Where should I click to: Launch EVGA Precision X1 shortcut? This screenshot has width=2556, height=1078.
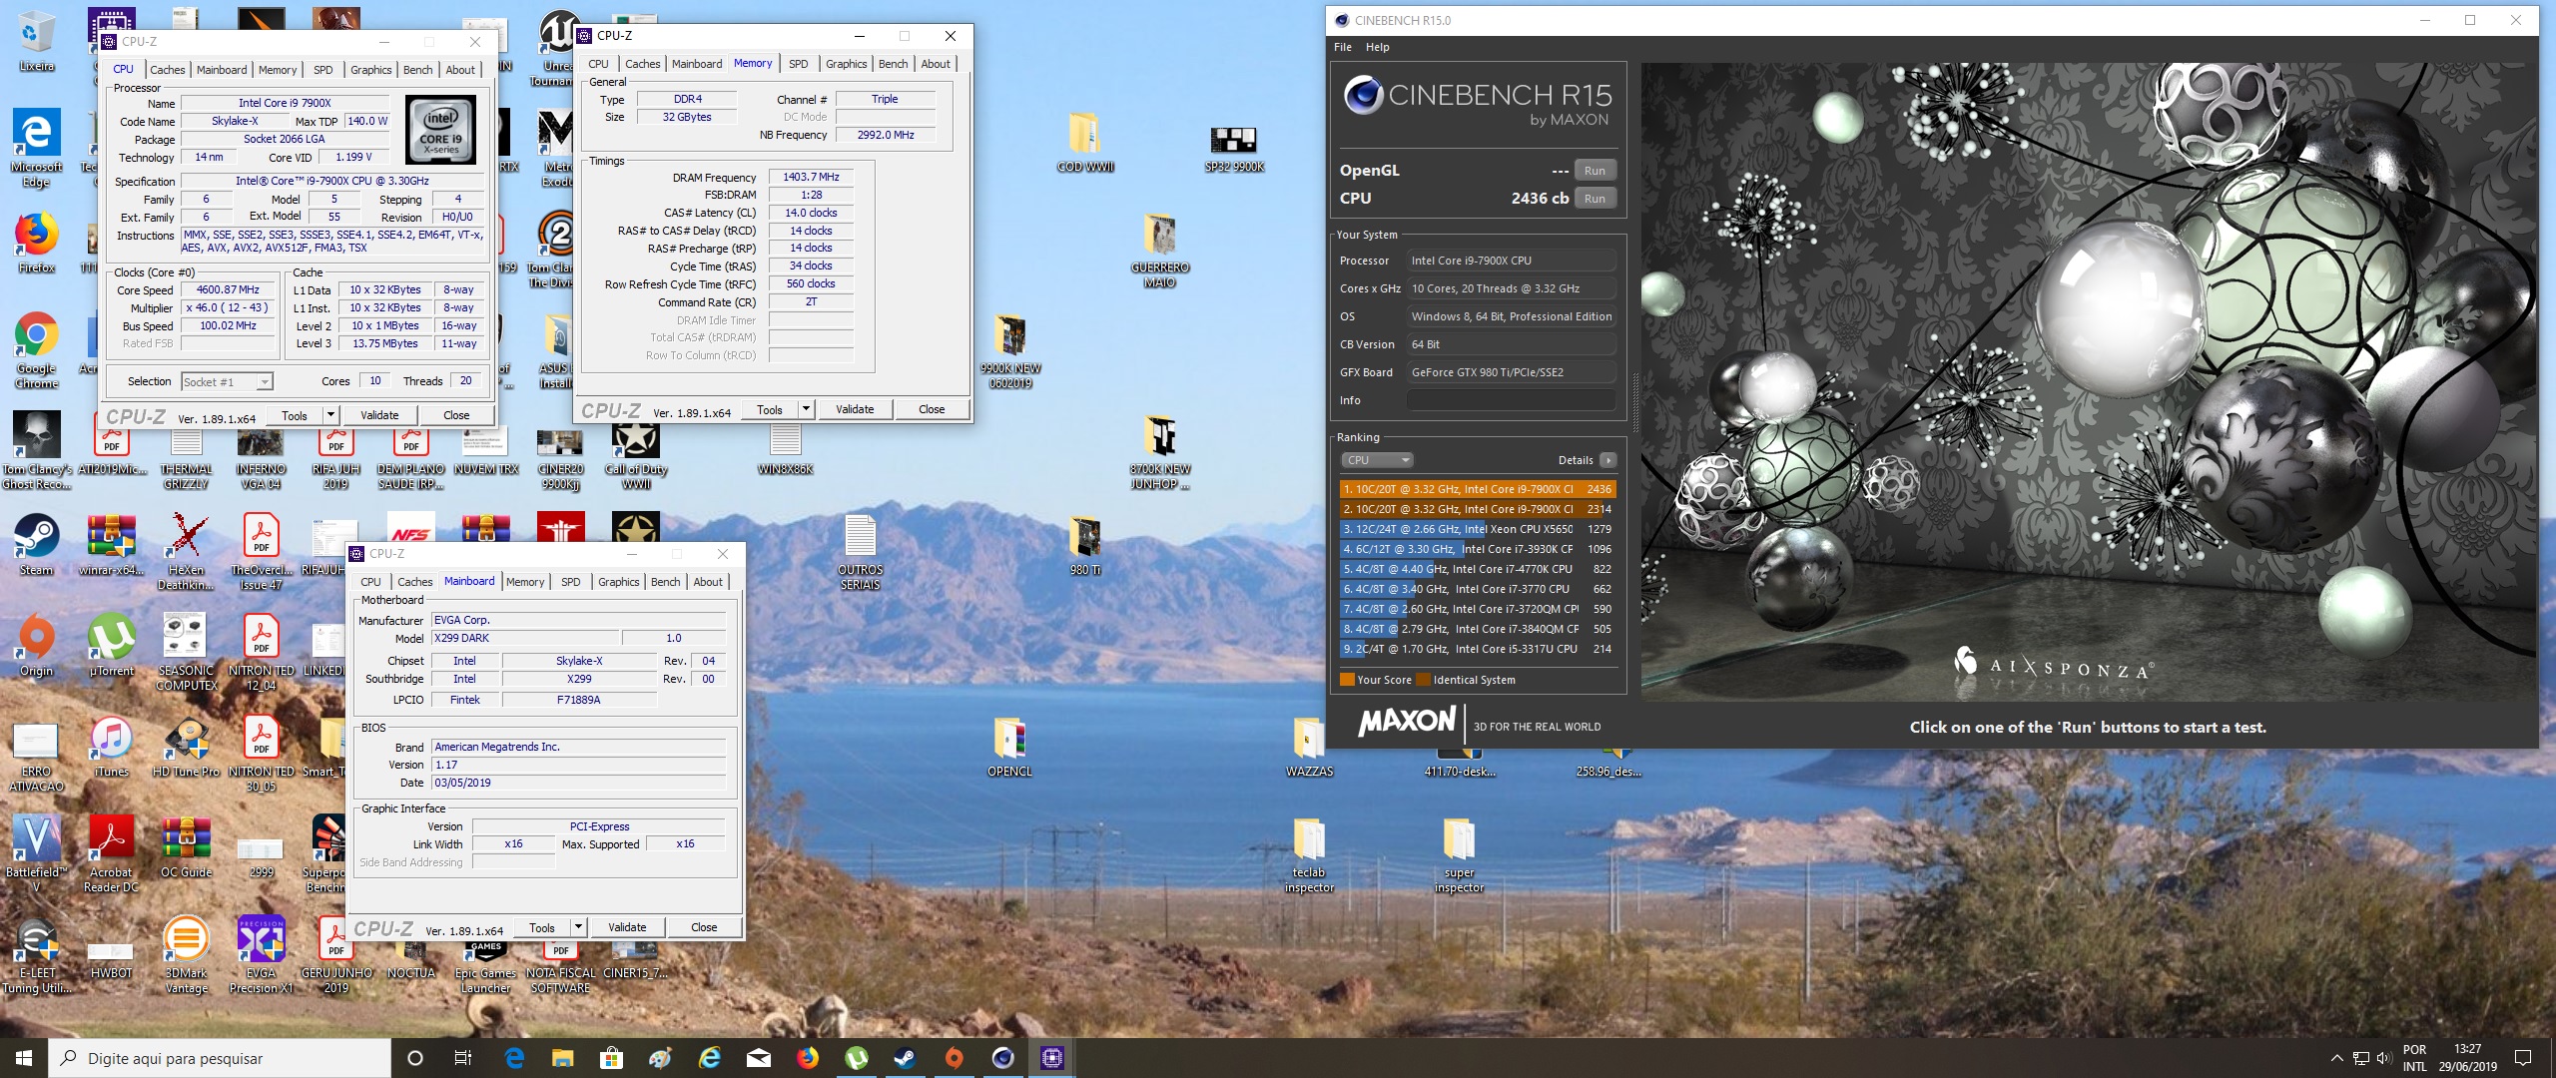tap(262, 955)
